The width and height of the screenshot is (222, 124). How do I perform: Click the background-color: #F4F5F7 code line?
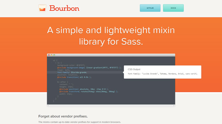tap(71, 65)
